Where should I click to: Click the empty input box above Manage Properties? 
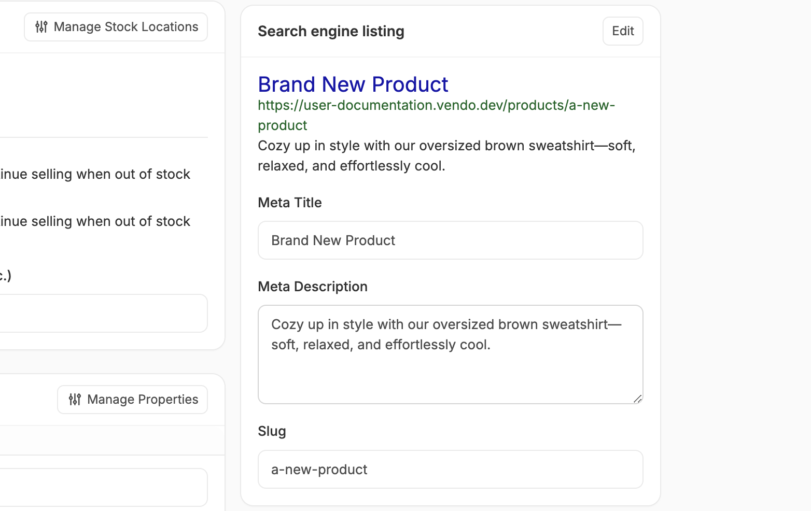point(104,314)
